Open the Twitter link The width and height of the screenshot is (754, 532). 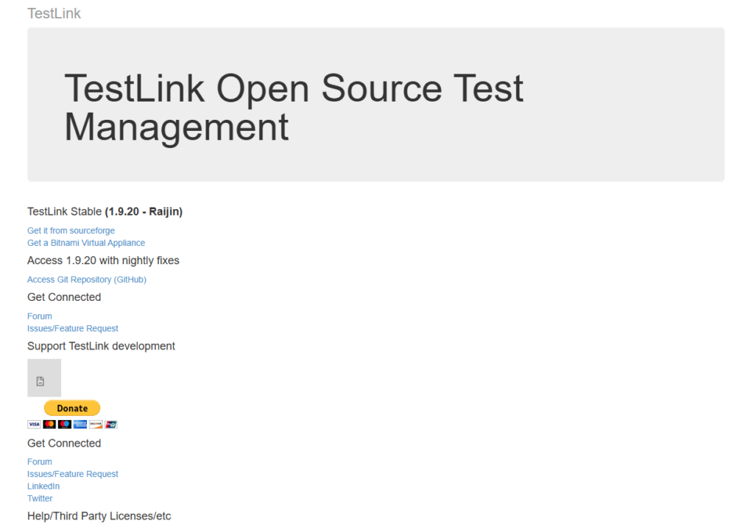tap(40, 498)
